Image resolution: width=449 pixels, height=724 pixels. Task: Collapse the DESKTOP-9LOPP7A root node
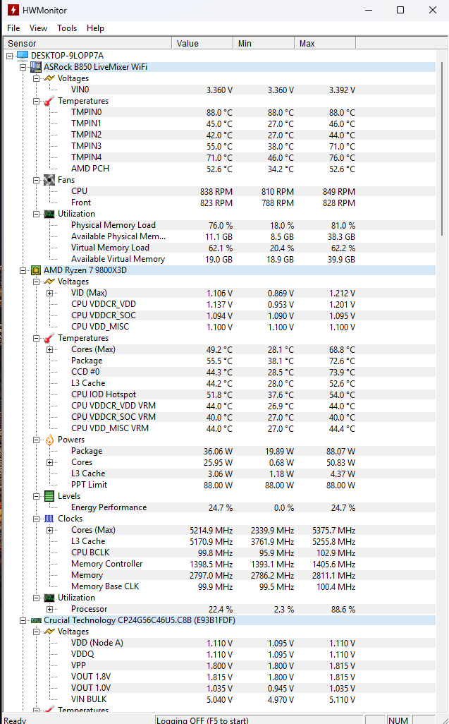(x=9, y=56)
